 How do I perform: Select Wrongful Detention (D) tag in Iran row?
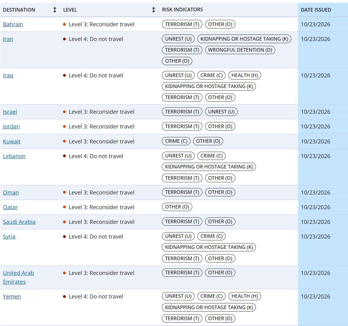point(240,50)
